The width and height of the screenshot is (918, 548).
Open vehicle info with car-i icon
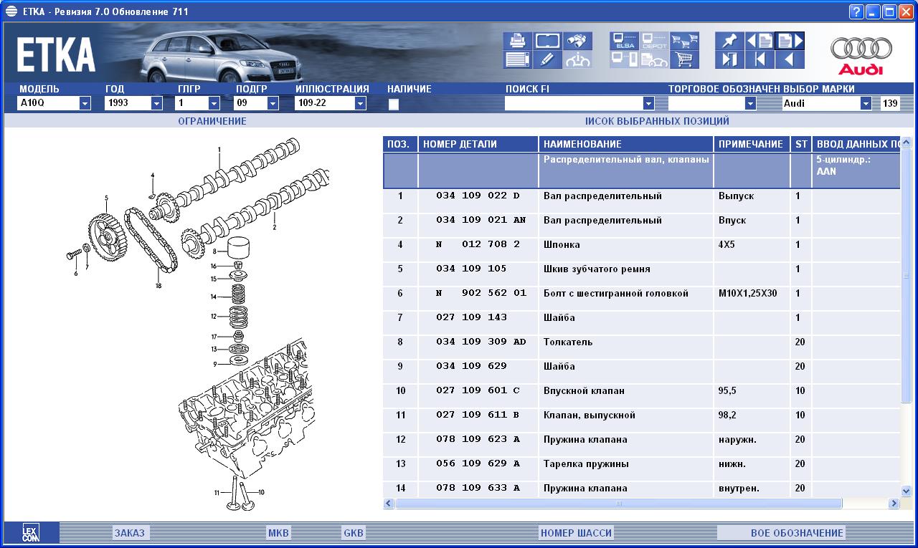click(x=577, y=59)
